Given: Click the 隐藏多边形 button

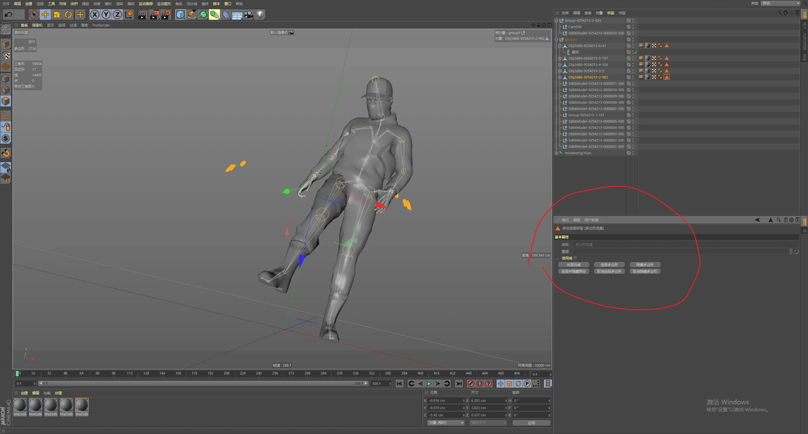Looking at the screenshot, I should [645, 265].
